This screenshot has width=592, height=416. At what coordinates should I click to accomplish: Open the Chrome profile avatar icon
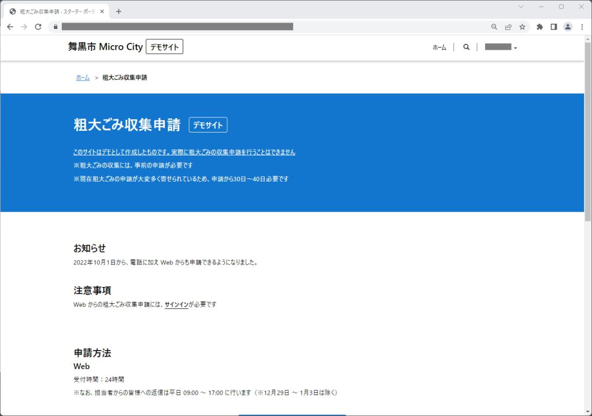[568, 27]
